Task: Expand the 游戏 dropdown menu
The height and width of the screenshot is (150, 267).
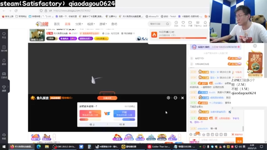Action: pos(103,24)
